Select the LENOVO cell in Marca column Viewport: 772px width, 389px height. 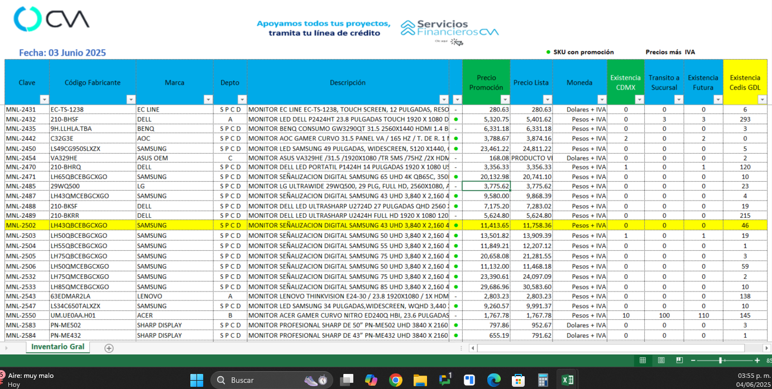(175, 296)
